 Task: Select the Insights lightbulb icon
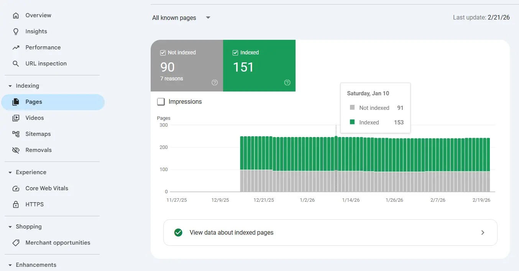tap(15, 31)
